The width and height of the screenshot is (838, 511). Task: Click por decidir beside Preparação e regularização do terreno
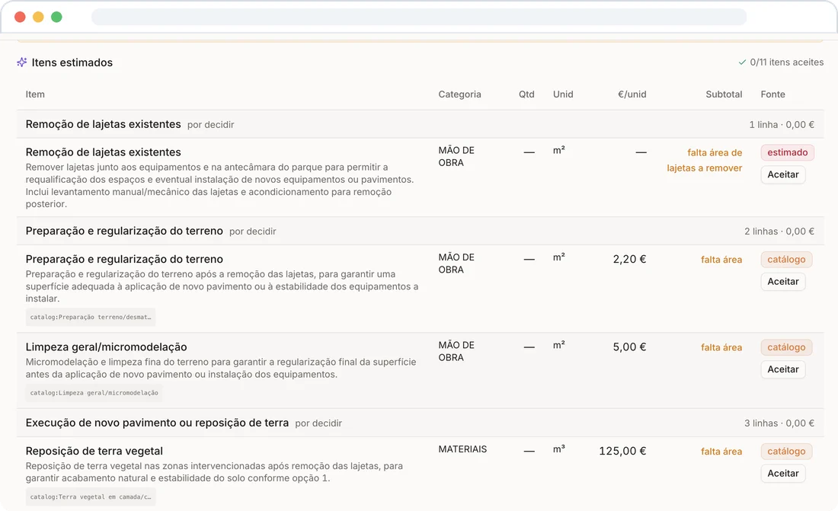tap(253, 232)
